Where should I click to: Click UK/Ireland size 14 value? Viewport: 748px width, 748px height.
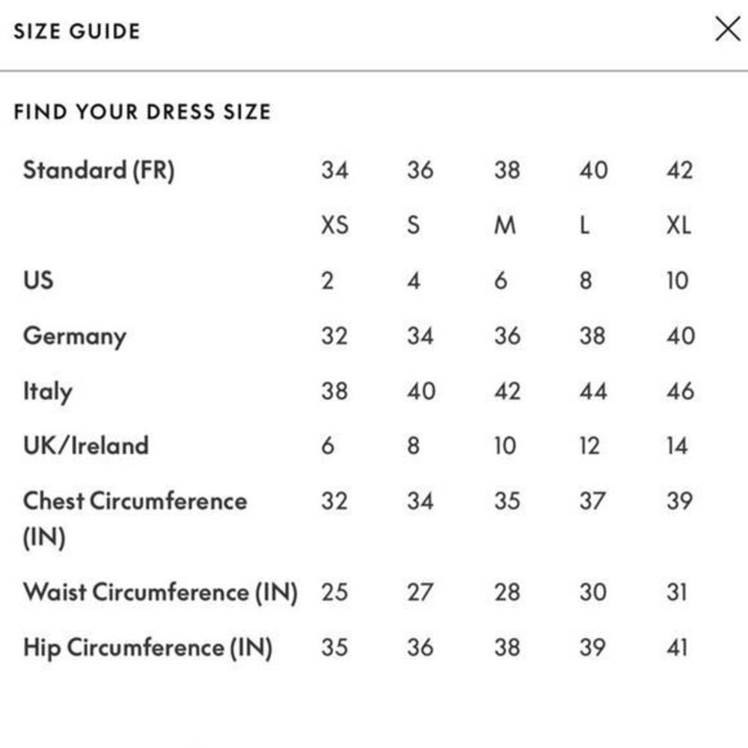pyautogui.click(x=677, y=446)
